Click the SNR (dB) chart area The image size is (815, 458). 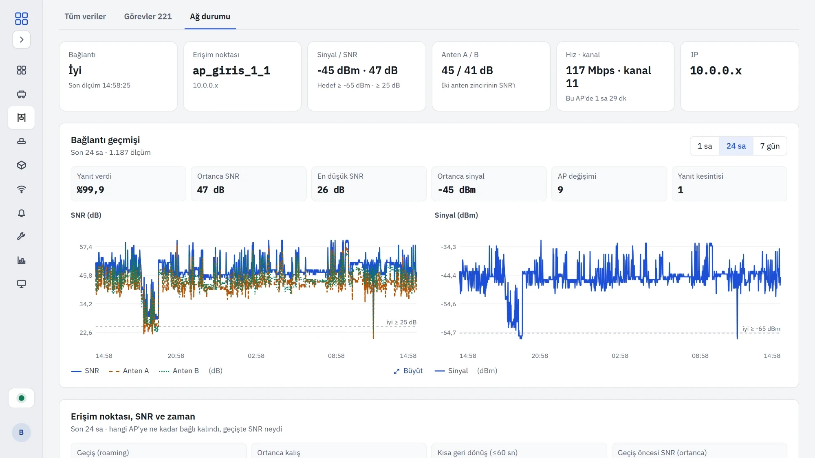(256, 289)
